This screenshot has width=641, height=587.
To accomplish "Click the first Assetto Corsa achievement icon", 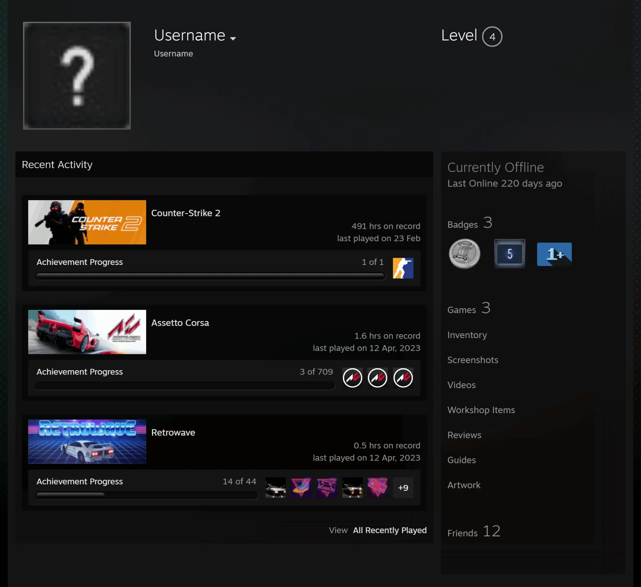I will pos(353,378).
